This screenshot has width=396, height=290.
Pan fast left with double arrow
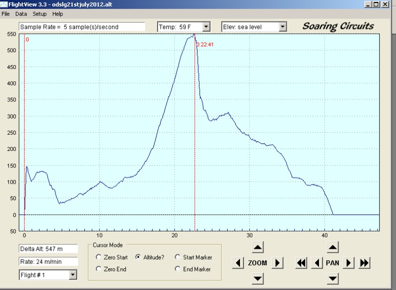(301, 263)
